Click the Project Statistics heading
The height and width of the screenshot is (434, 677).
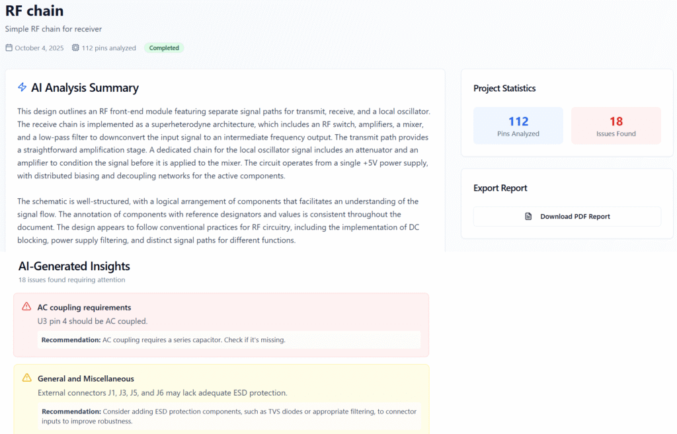pos(504,88)
